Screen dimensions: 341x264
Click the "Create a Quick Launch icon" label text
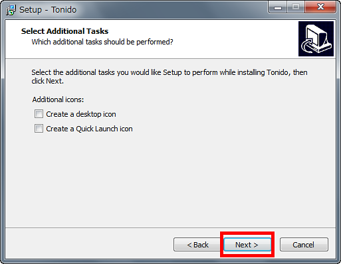pos(89,129)
